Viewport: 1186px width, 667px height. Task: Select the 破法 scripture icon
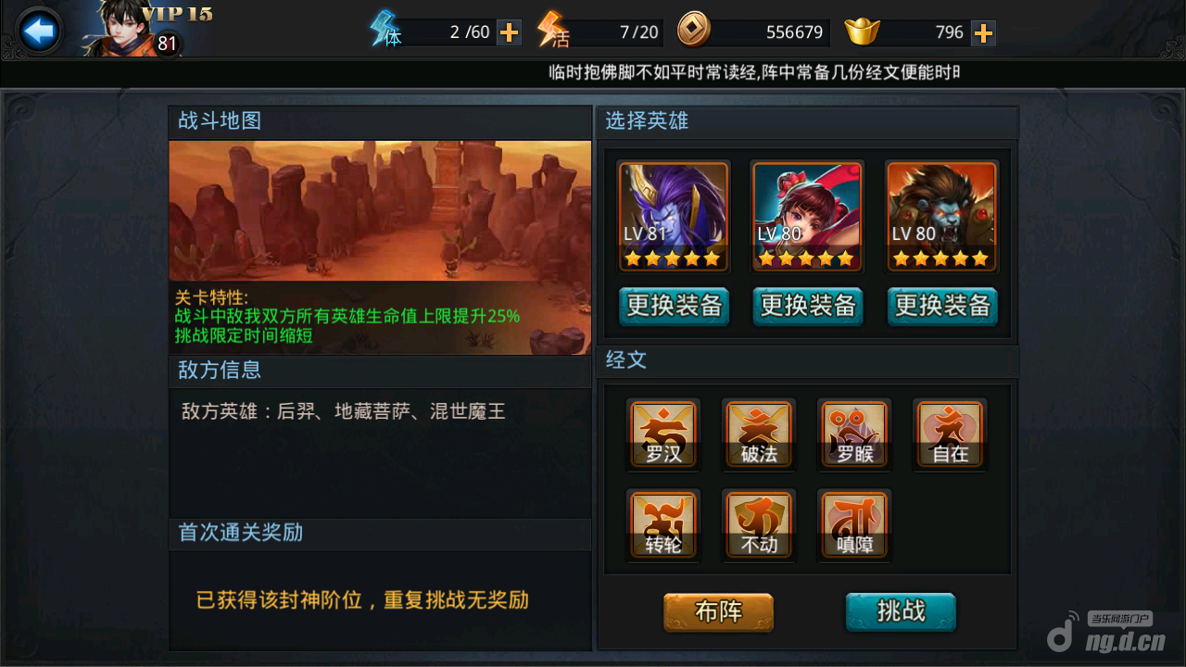(760, 434)
